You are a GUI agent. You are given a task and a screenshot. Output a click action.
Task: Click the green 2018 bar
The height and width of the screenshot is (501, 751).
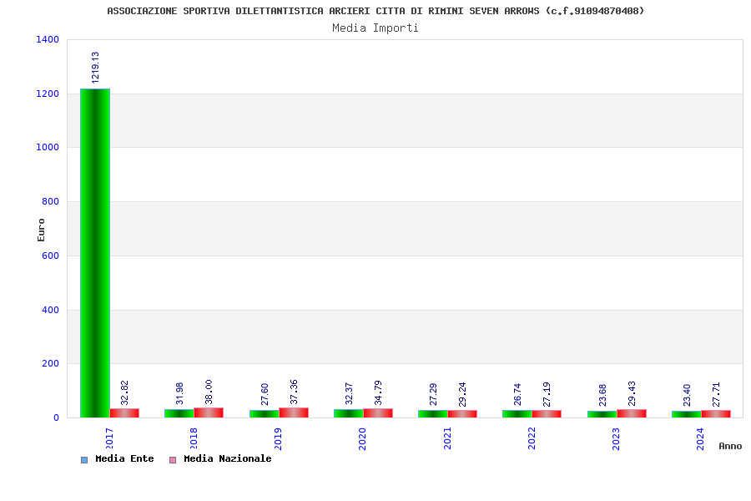click(179, 413)
